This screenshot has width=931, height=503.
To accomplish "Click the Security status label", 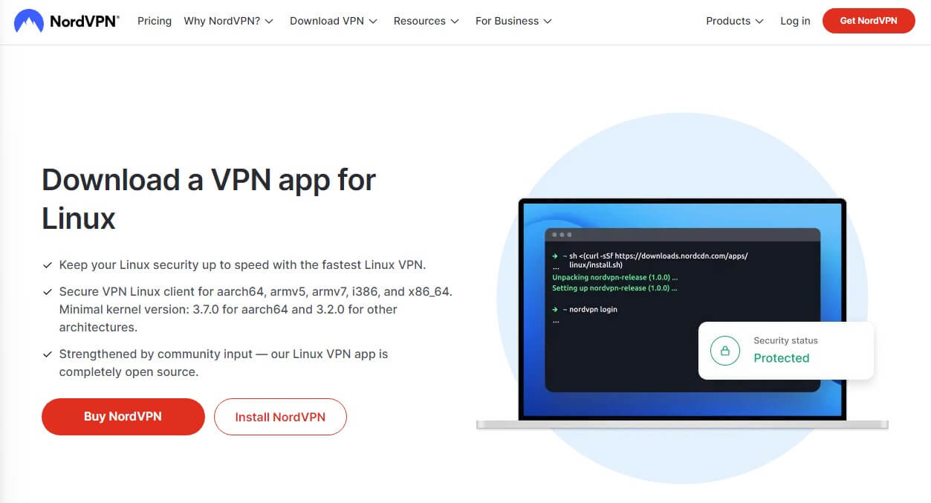I will 785,340.
